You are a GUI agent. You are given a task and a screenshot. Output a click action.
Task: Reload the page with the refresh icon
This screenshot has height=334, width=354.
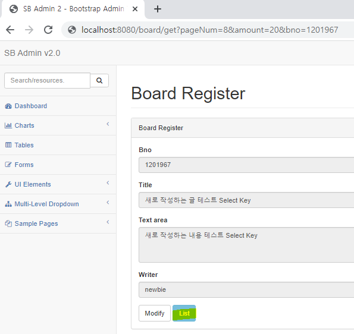(x=48, y=30)
